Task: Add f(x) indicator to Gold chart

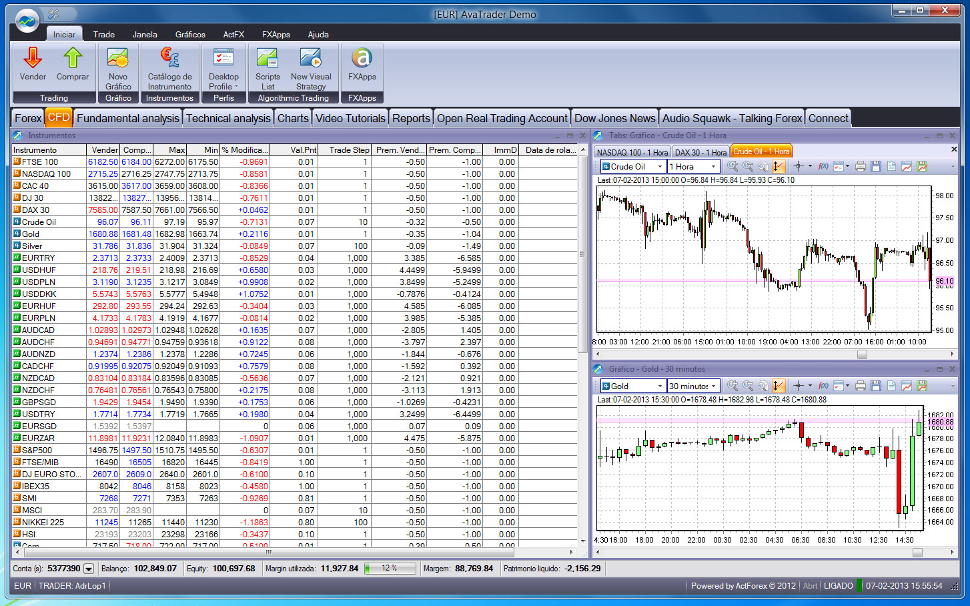Action: 823,386
